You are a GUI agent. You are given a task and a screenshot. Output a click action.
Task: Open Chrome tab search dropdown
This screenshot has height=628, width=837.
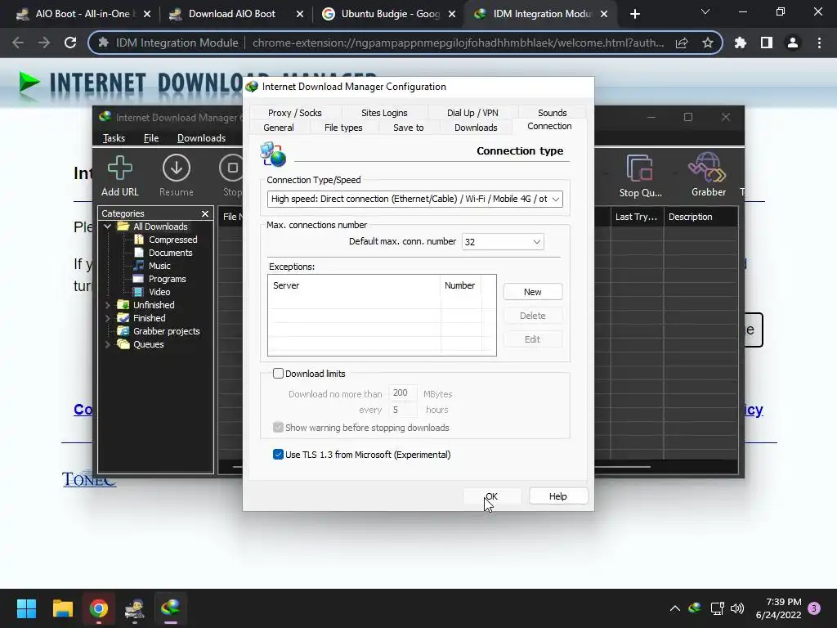point(705,11)
